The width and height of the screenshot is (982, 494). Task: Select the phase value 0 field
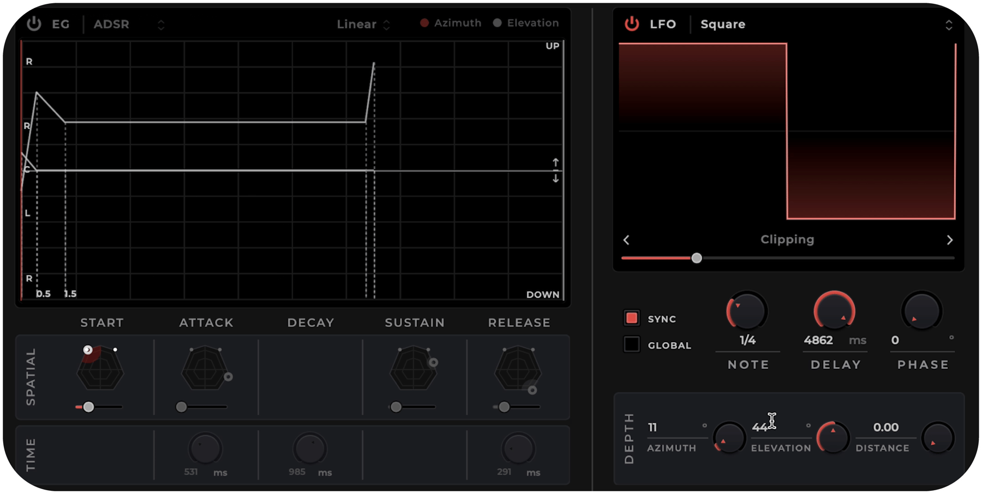(x=922, y=340)
